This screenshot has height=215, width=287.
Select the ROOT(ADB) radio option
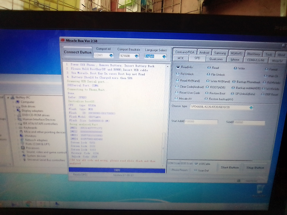[x=215, y=87]
